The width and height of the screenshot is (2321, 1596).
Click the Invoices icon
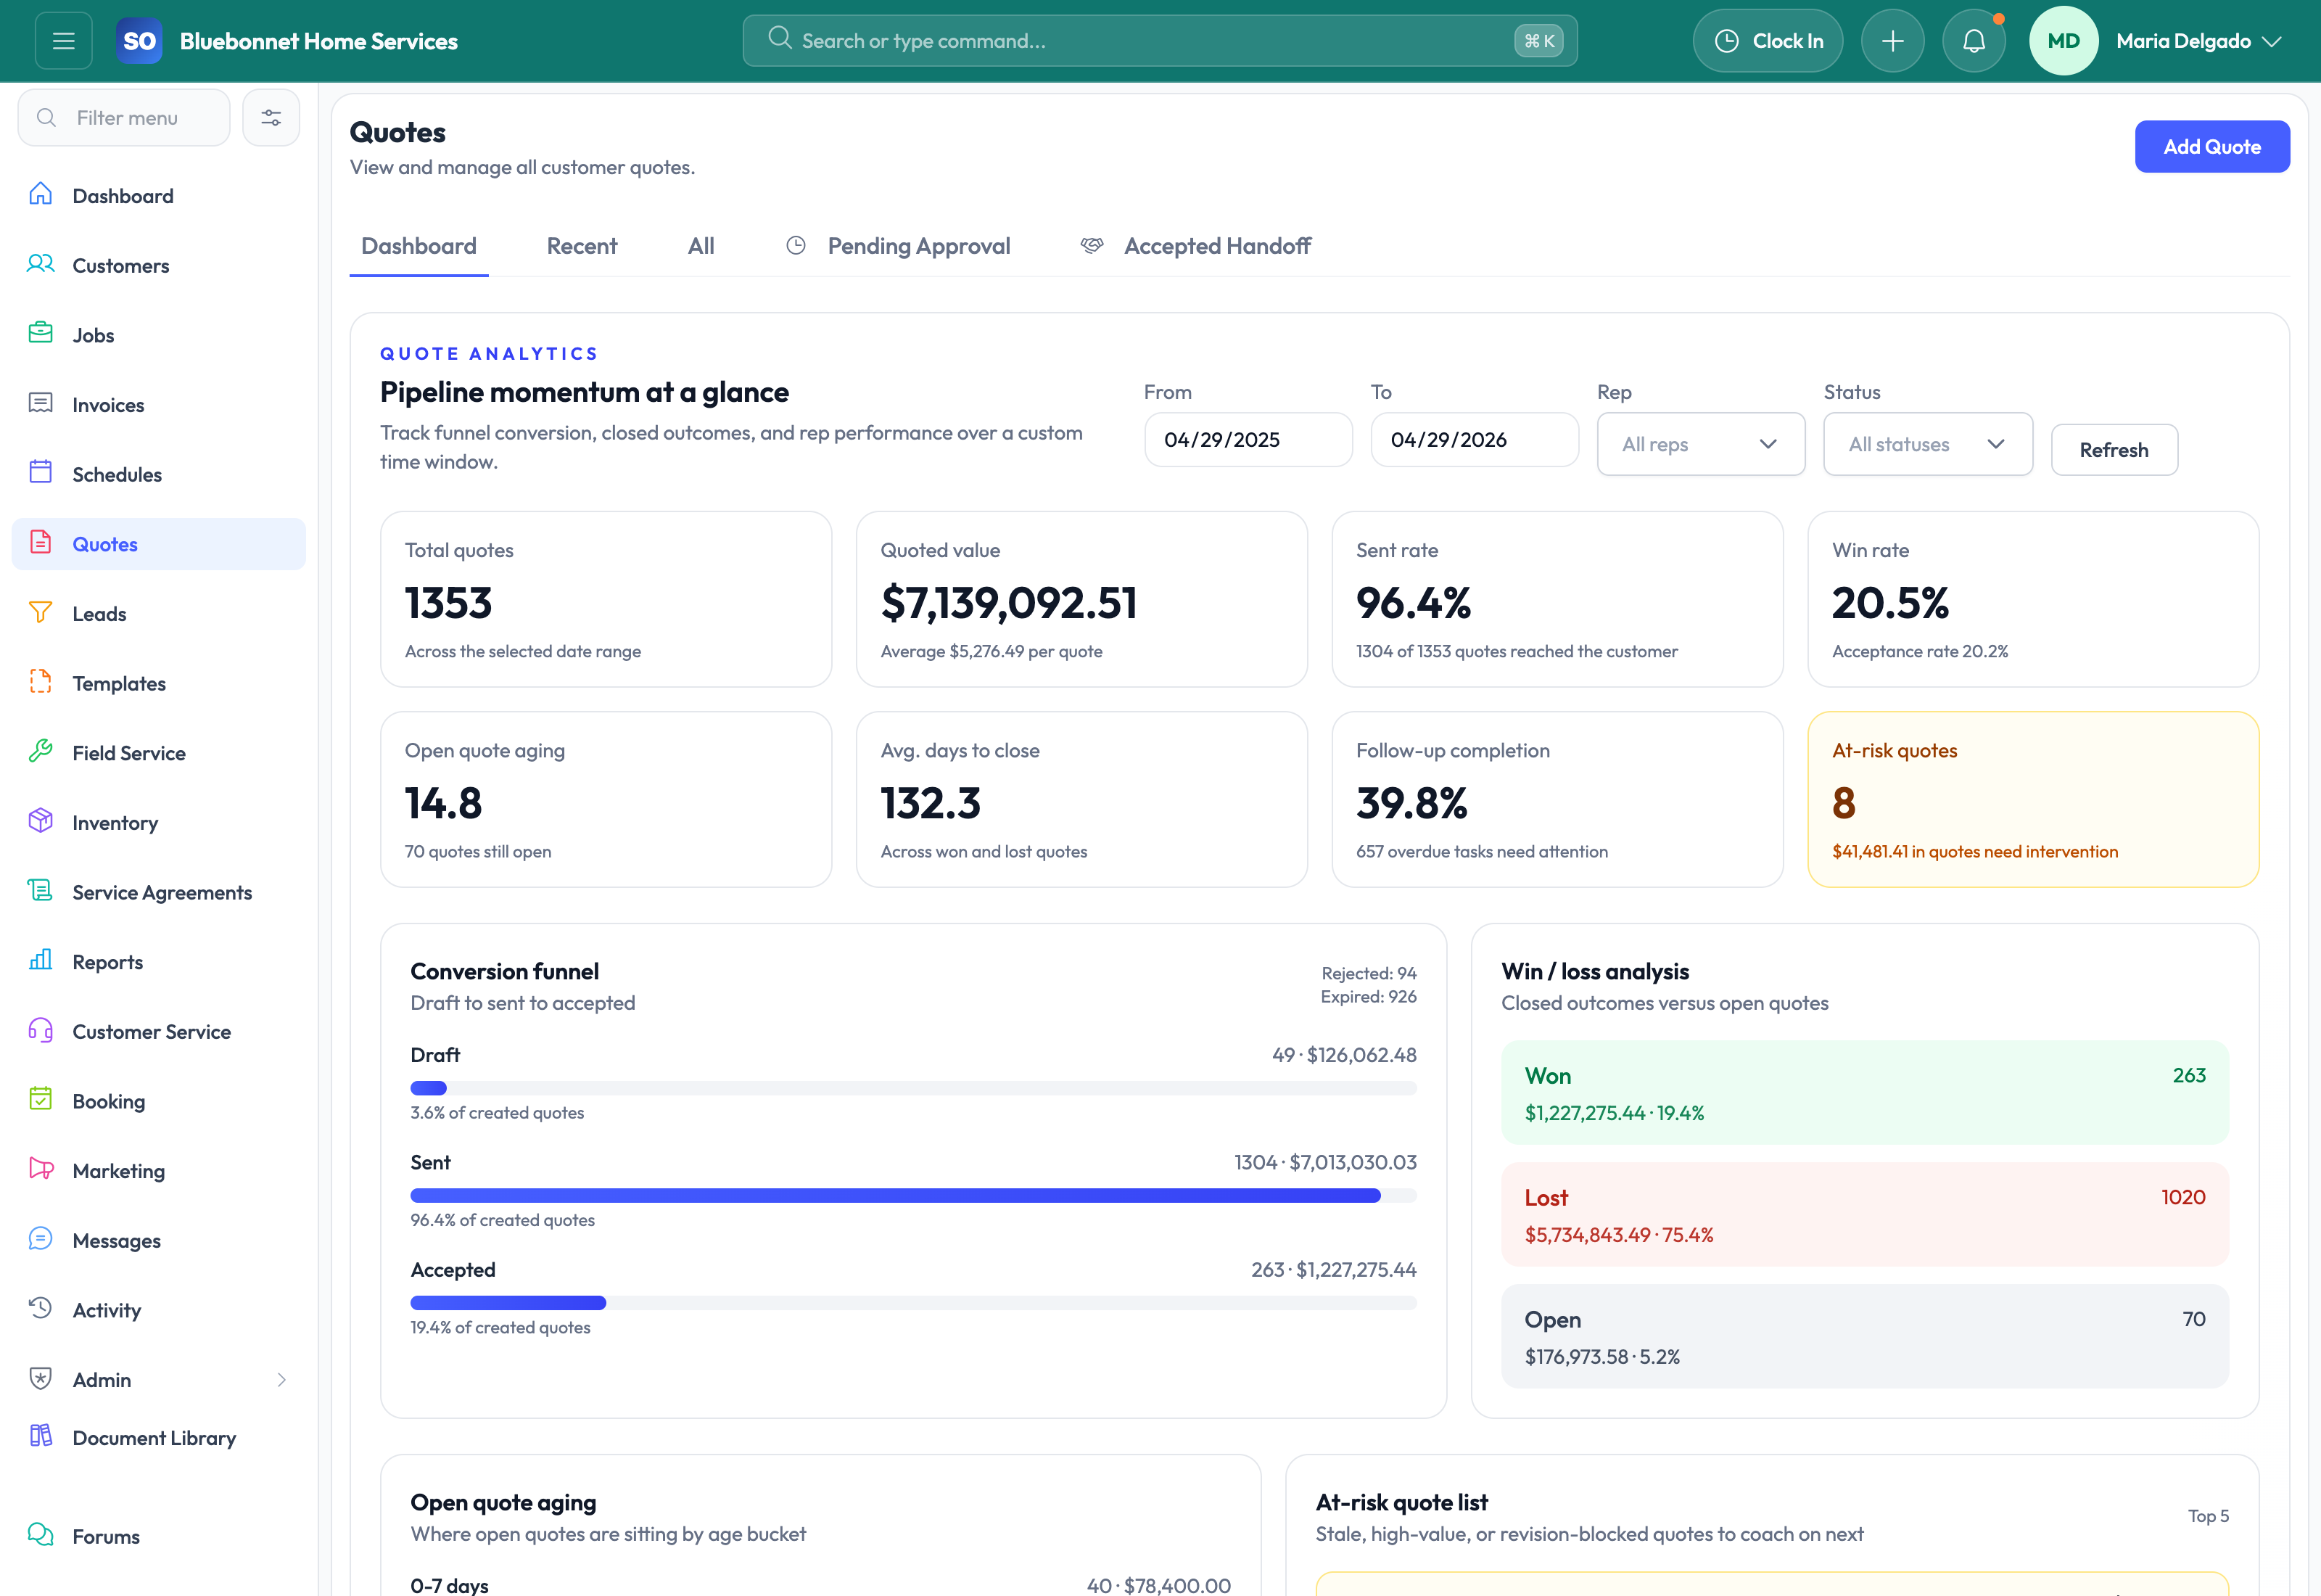(41, 403)
